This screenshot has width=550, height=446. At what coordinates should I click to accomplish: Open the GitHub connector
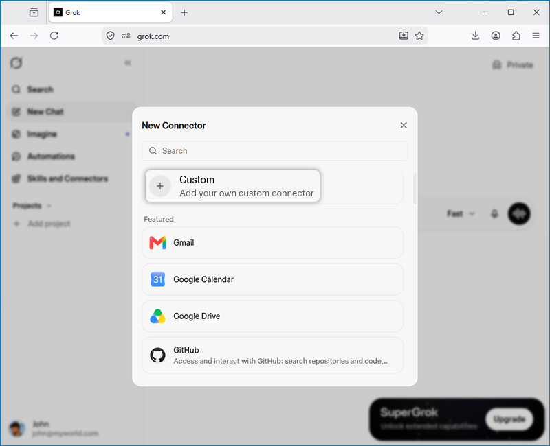pos(272,355)
